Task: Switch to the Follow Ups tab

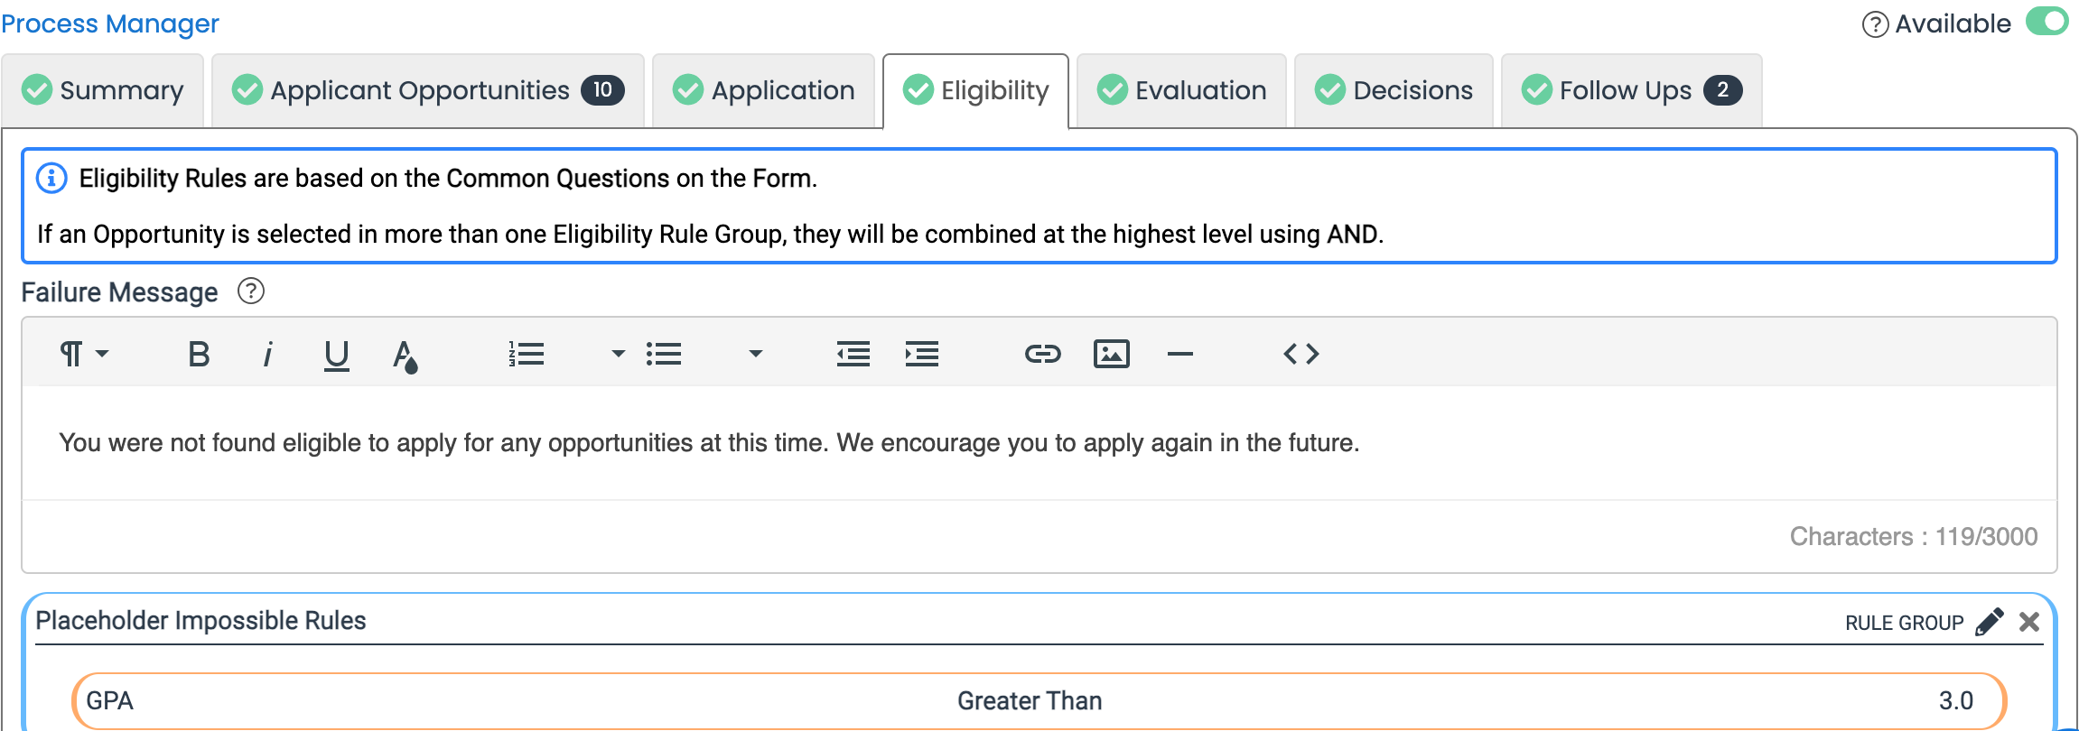Action: [x=1631, y=90]
